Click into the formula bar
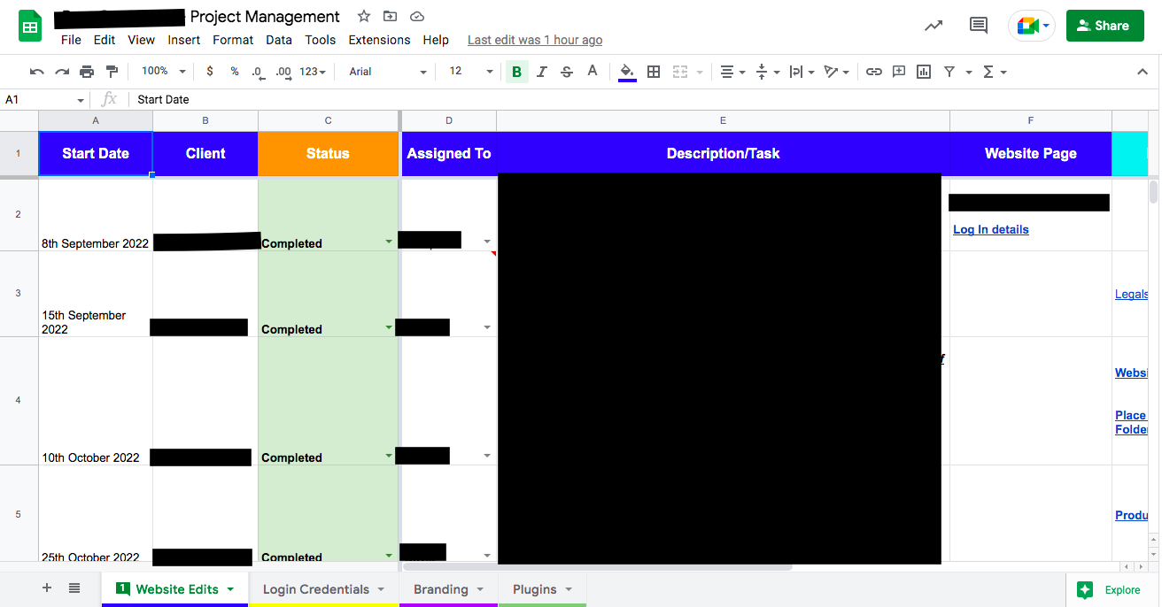This screenshot has height=607, width=1162. pyautogui.click(x=642, y=100)
